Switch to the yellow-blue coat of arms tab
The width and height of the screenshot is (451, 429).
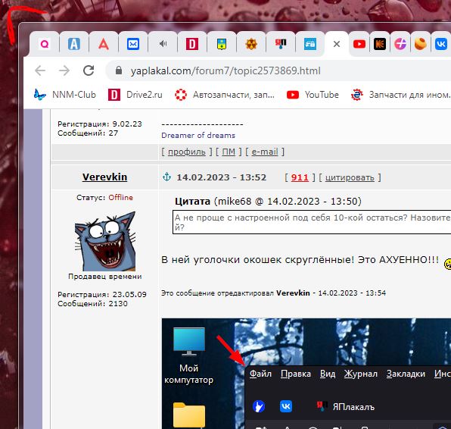(x=222, y=44)
